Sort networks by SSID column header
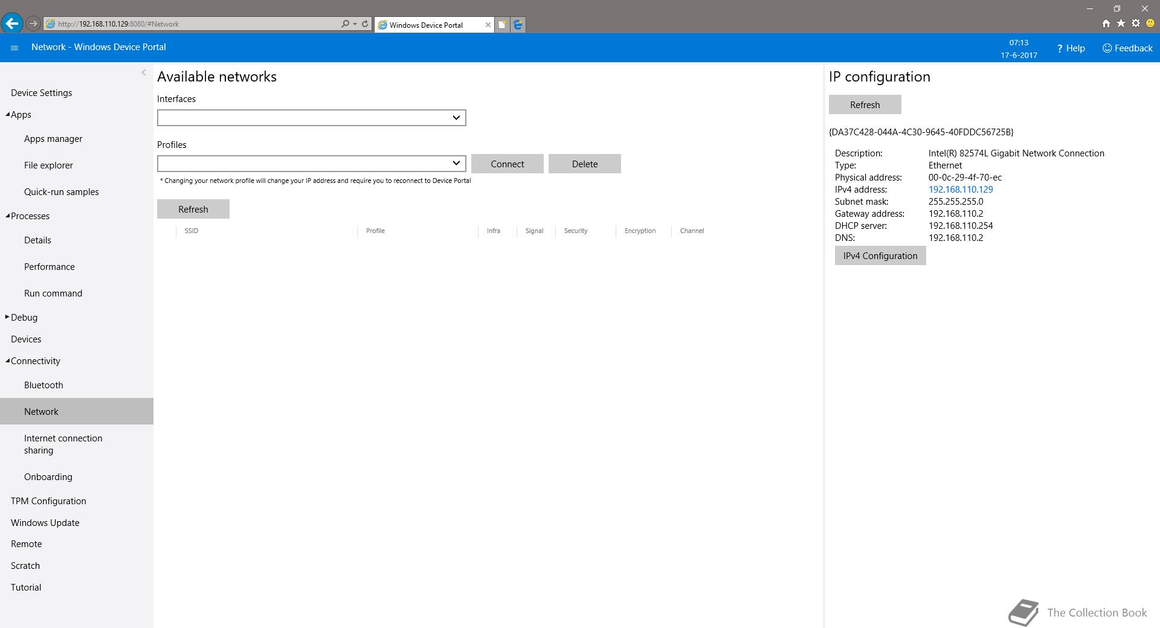Image resolution: width=1160 pixels, height=628 pixels. (x=192, y=231)
